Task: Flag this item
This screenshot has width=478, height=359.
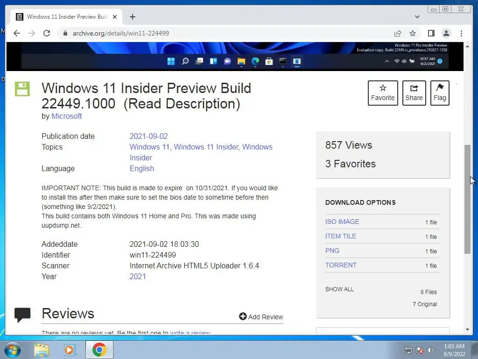Action: (440, 93)
